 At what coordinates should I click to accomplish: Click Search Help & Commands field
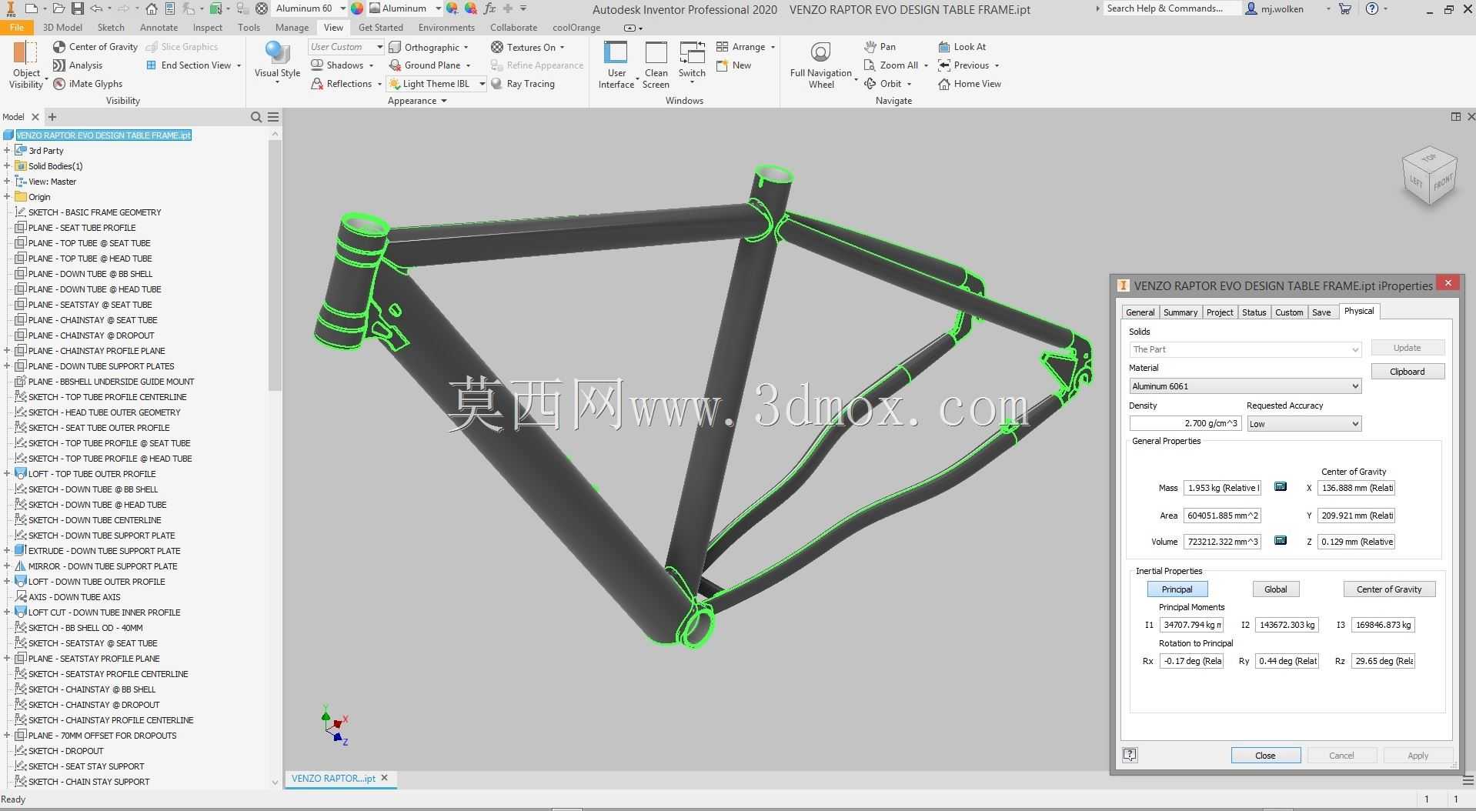[1171, 8]
